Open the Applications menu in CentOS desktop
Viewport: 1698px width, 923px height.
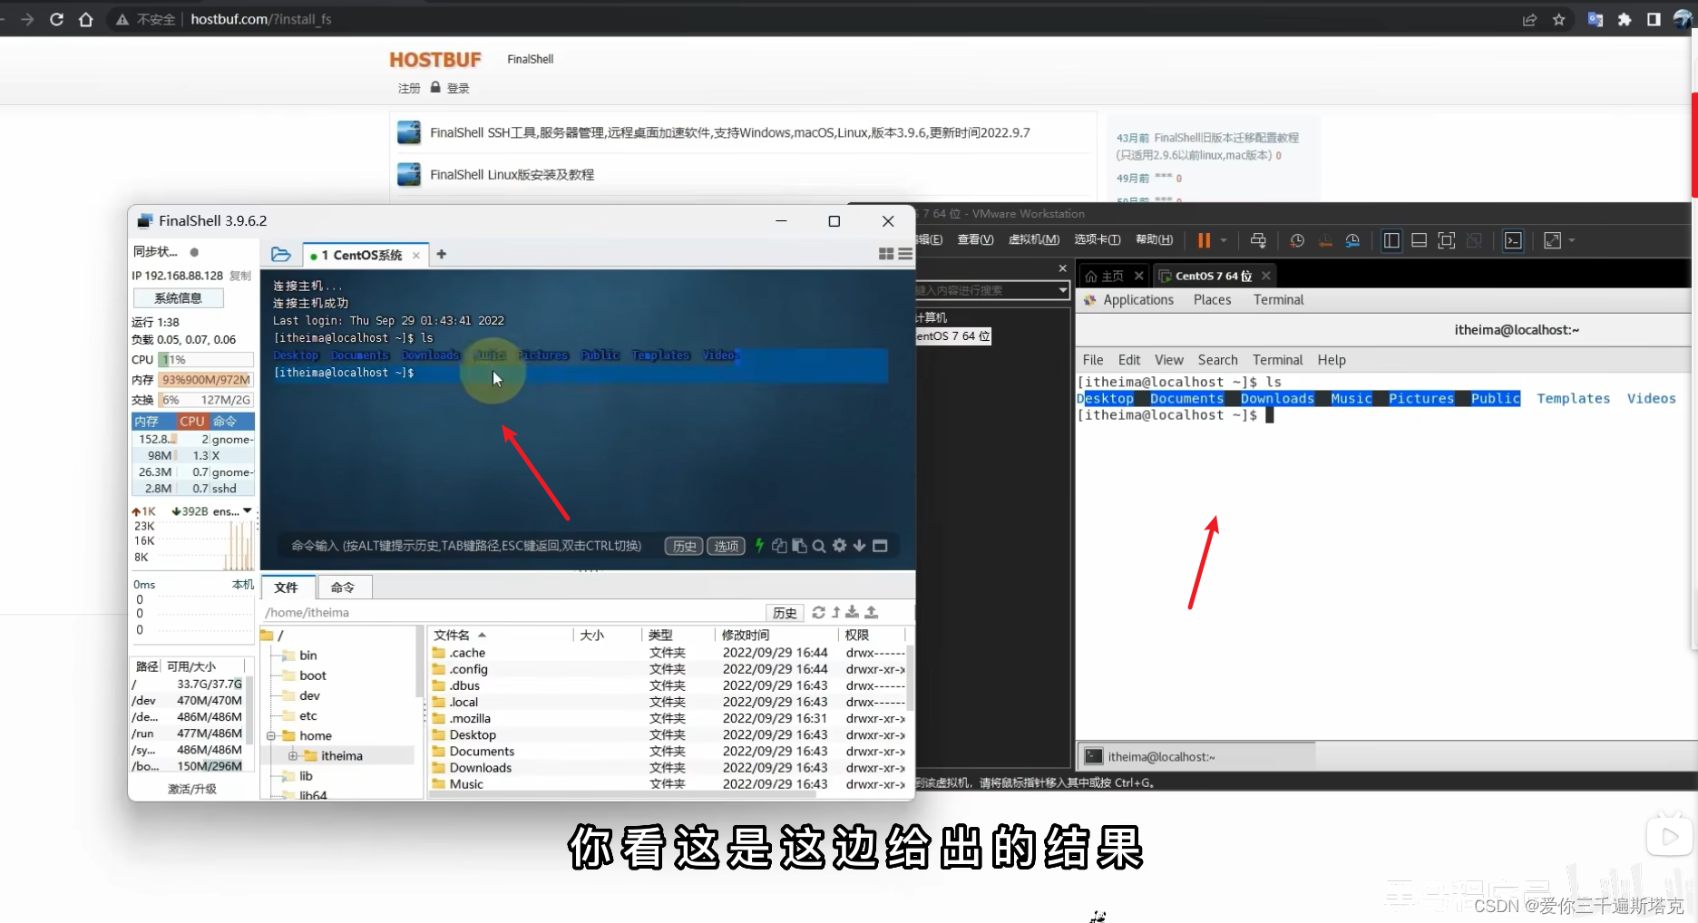point(1137,299)
